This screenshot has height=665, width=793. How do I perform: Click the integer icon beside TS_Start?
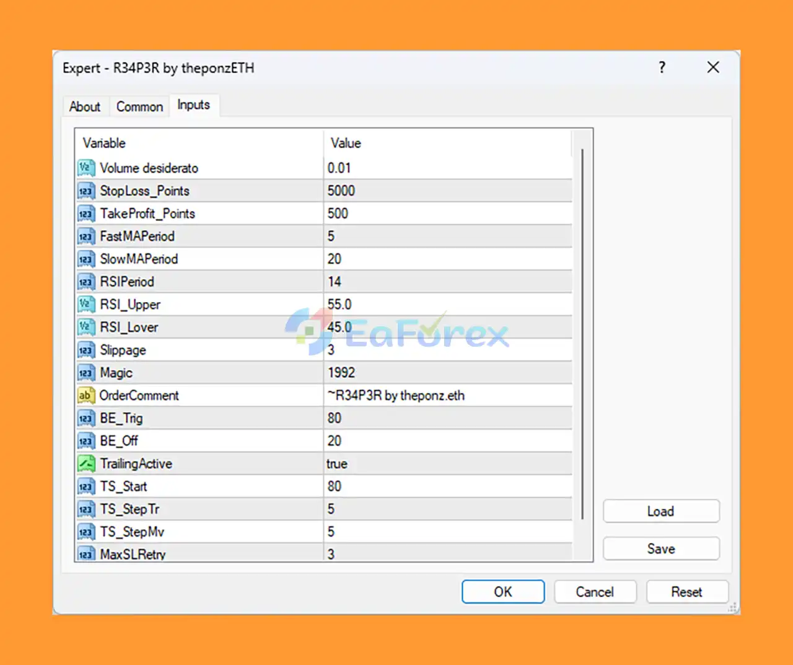coord(85,487)
